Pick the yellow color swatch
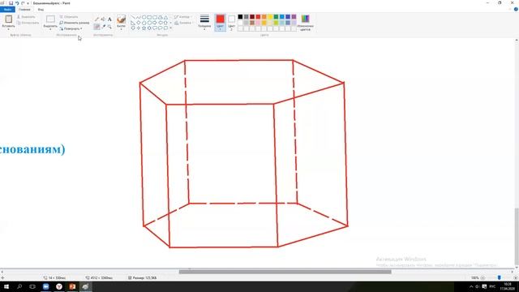This screenshot has height=292, width=519. [x=270, y=17]
